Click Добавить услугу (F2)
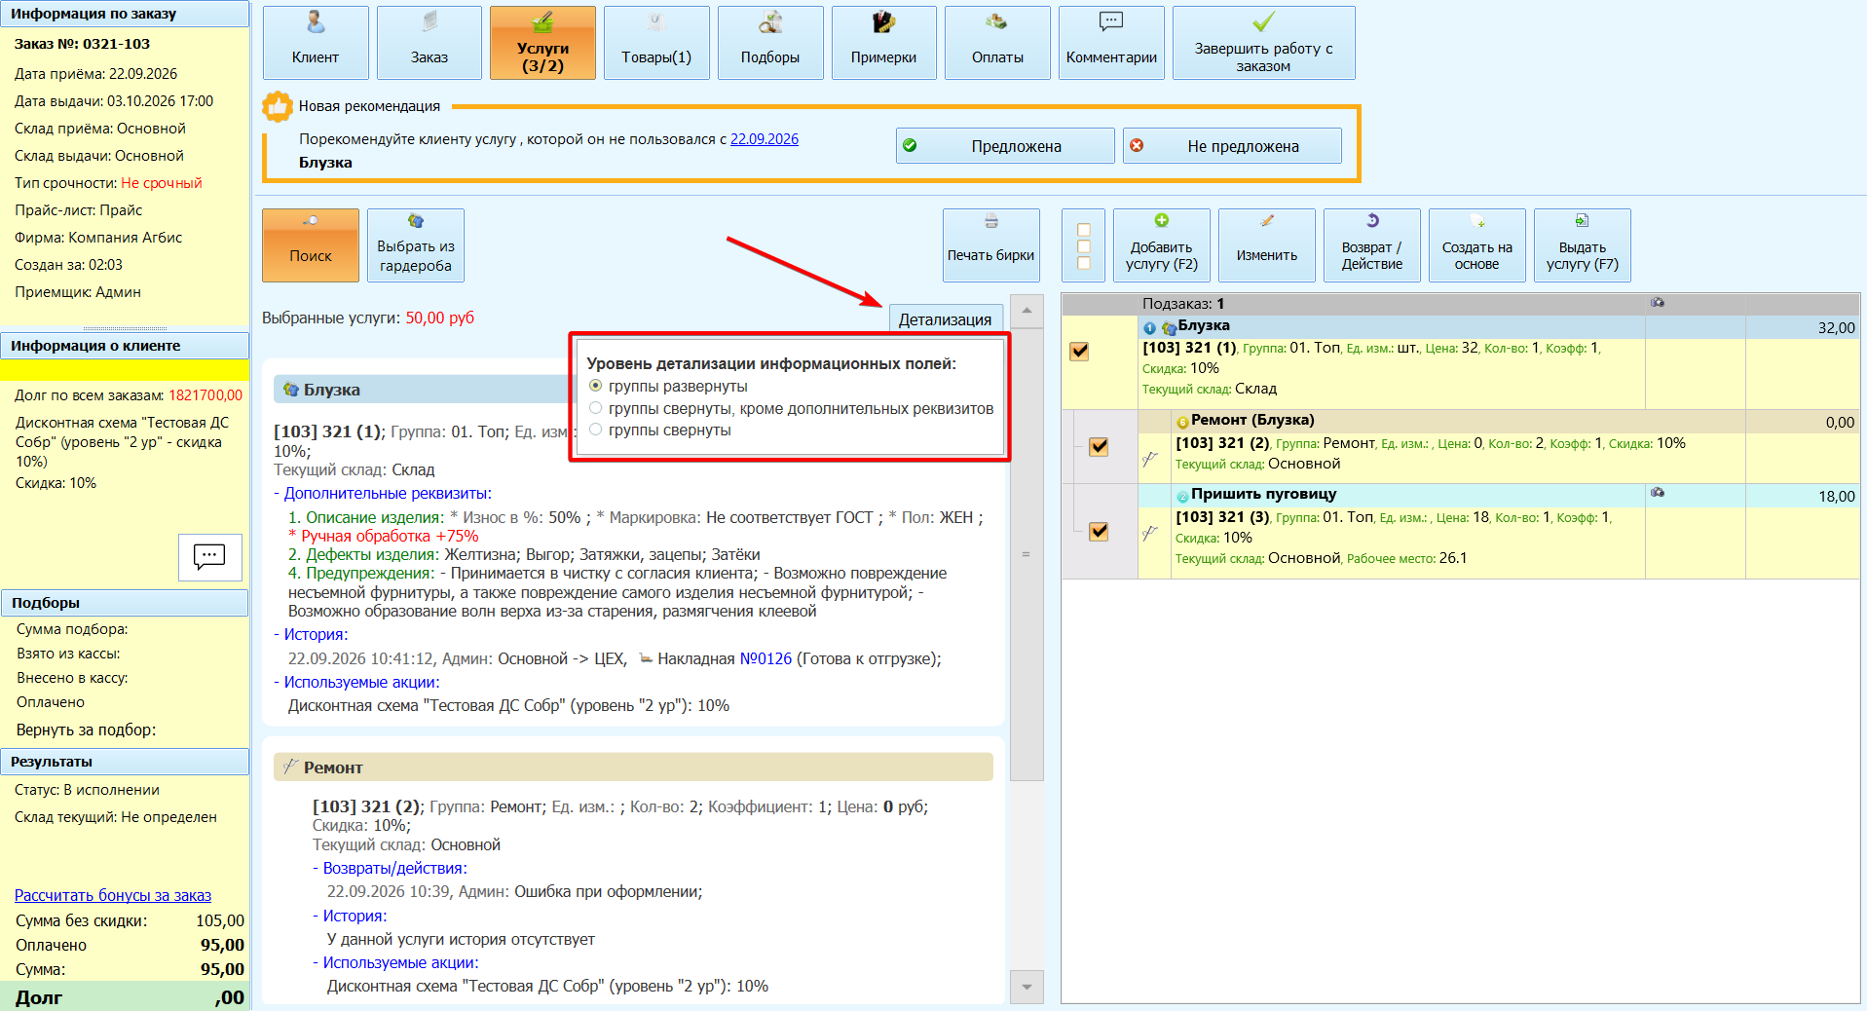This screenshot has height=1011, width=1867. coord(1162,245)
